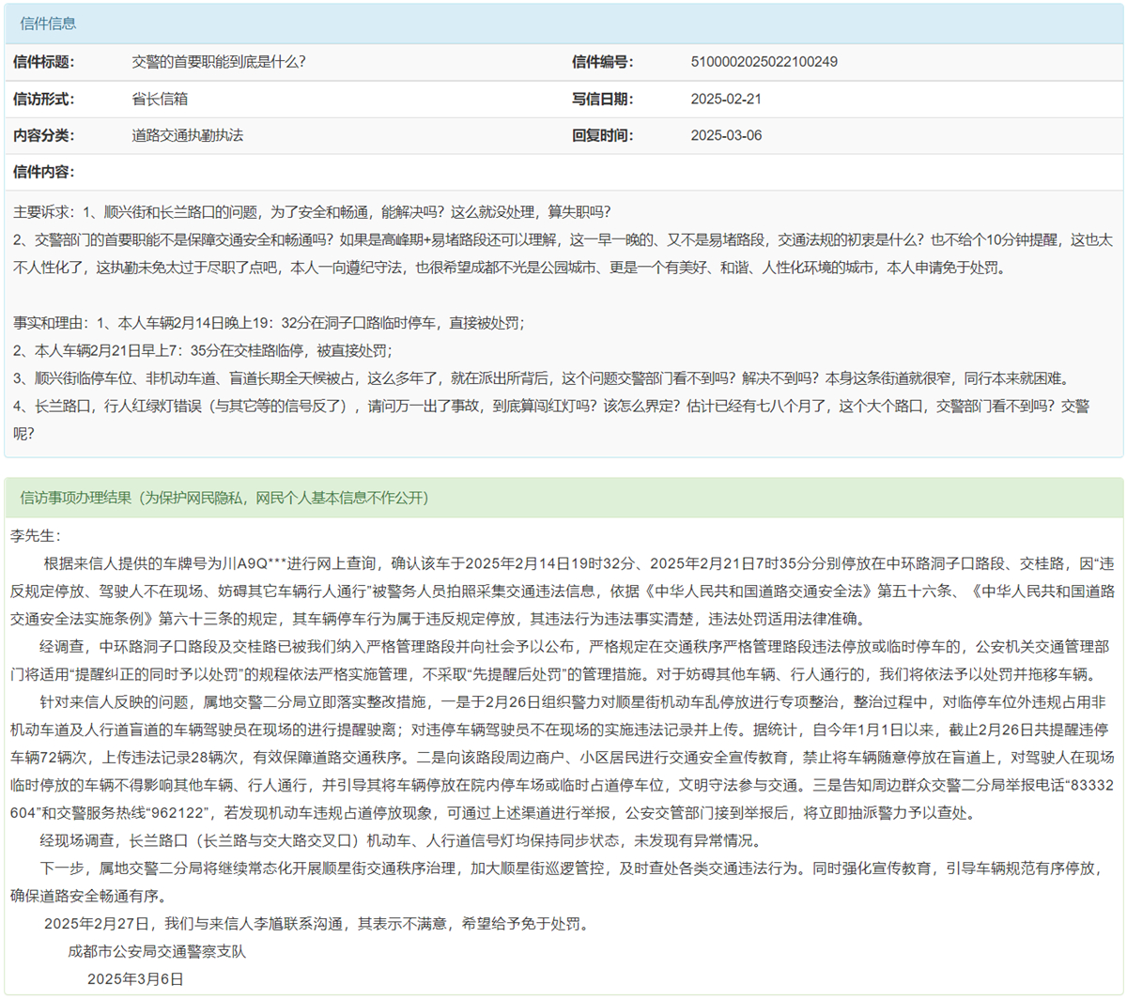This screenshot has height=999, width=1127.
Task: Click the 信访形式 field label
Action: click(x=43, y=99)
